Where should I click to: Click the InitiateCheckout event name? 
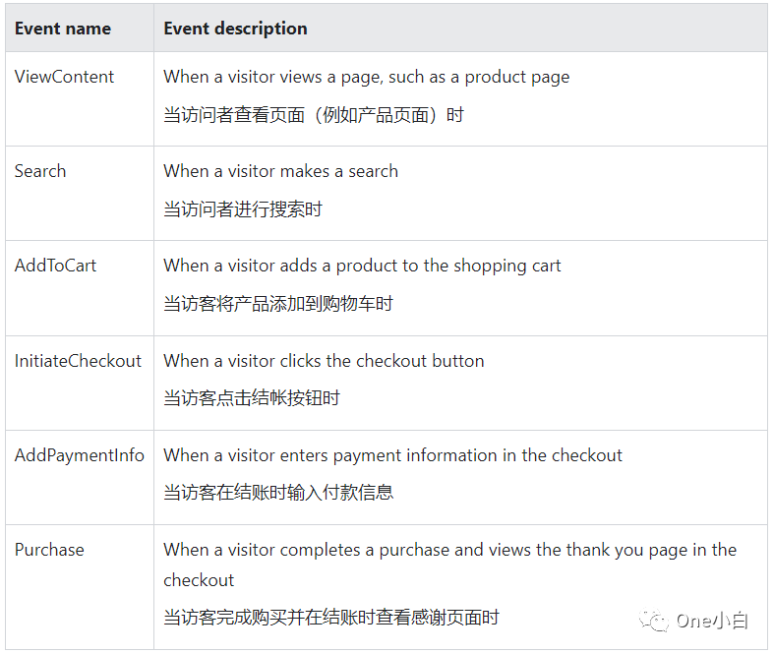tap(78, 361)
